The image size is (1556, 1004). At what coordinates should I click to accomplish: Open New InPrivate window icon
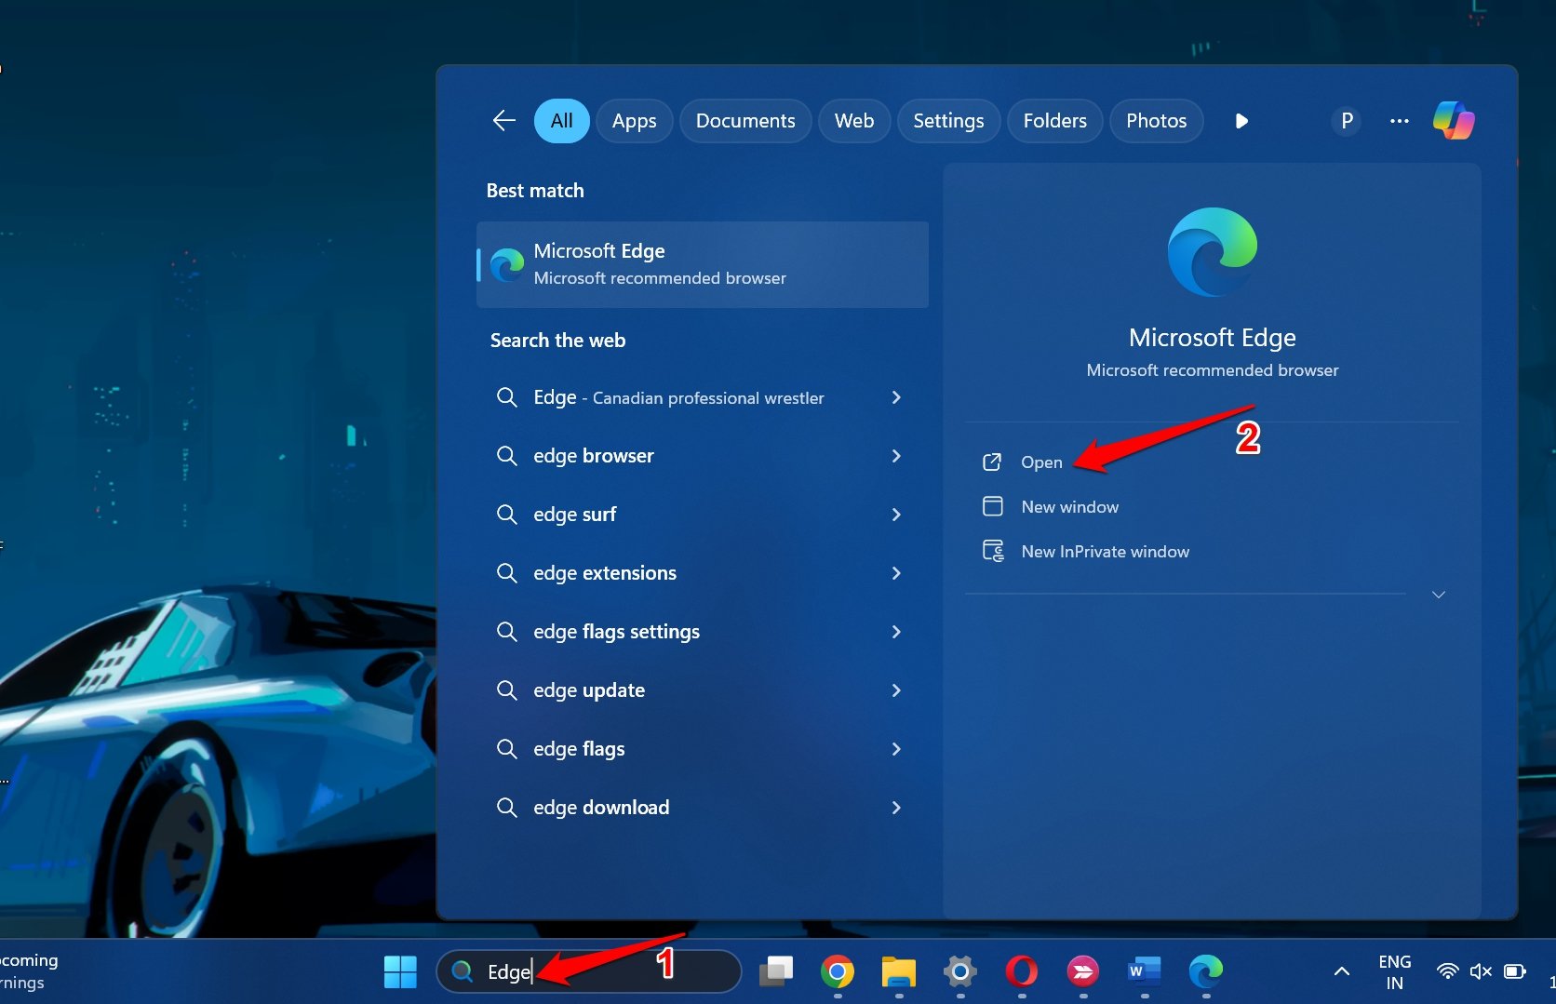993,551
